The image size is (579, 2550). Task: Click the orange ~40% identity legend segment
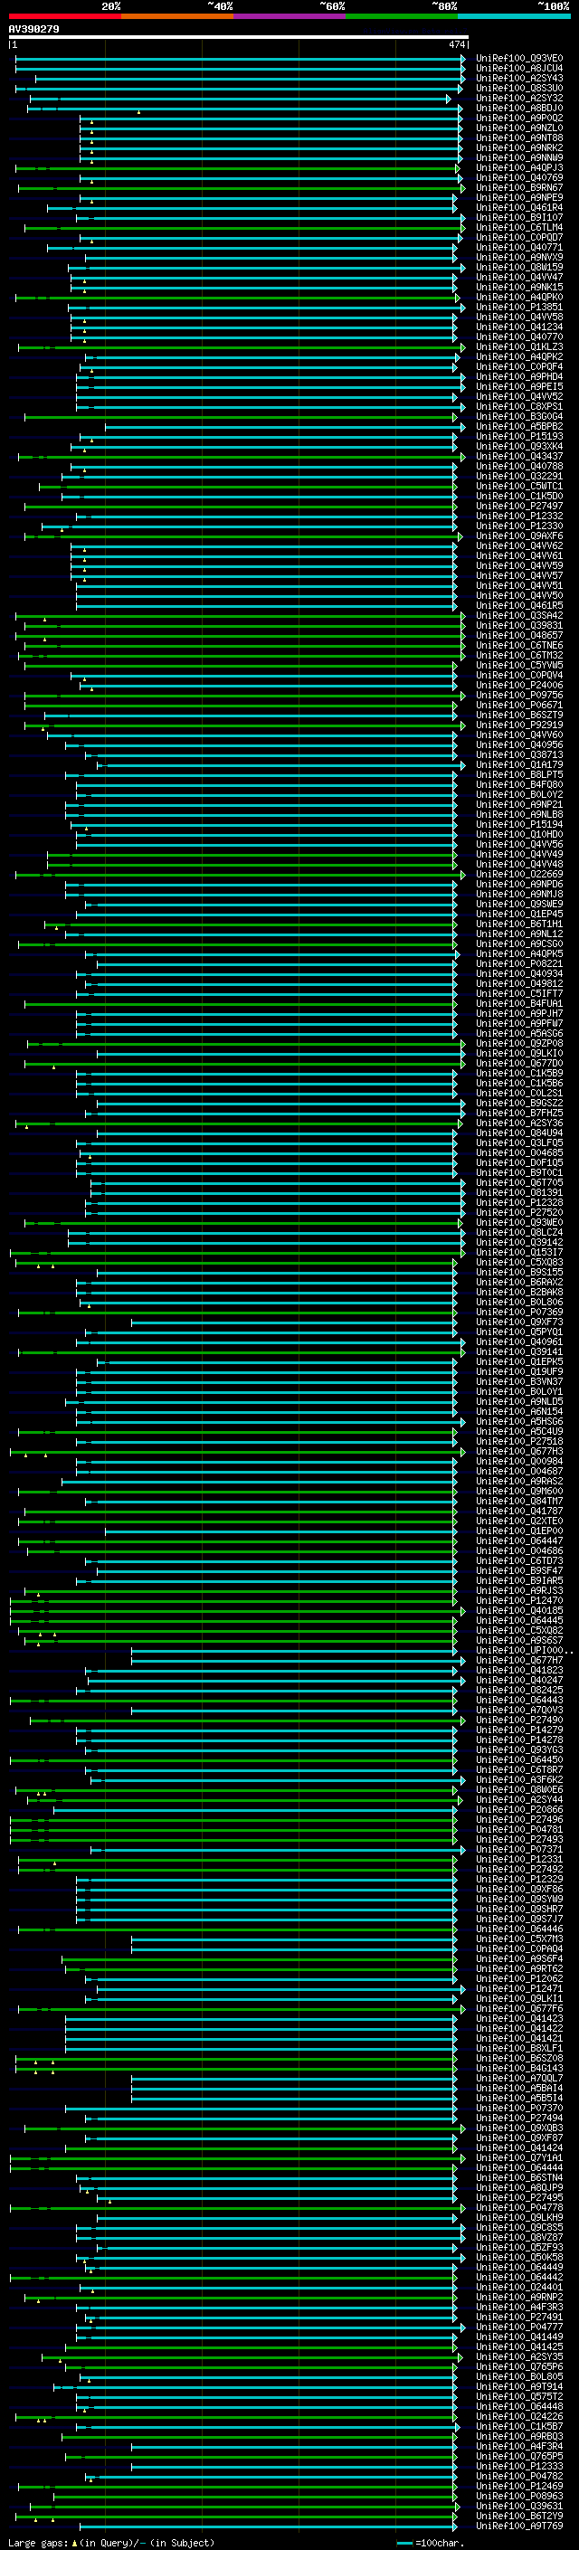tap(177, 17)
